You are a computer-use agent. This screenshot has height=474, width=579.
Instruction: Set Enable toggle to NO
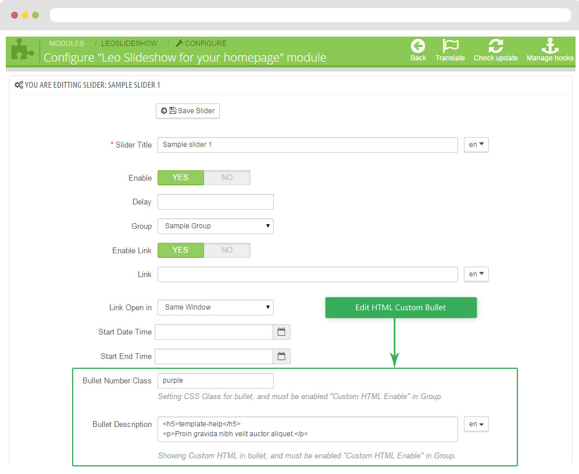point(227,178)
